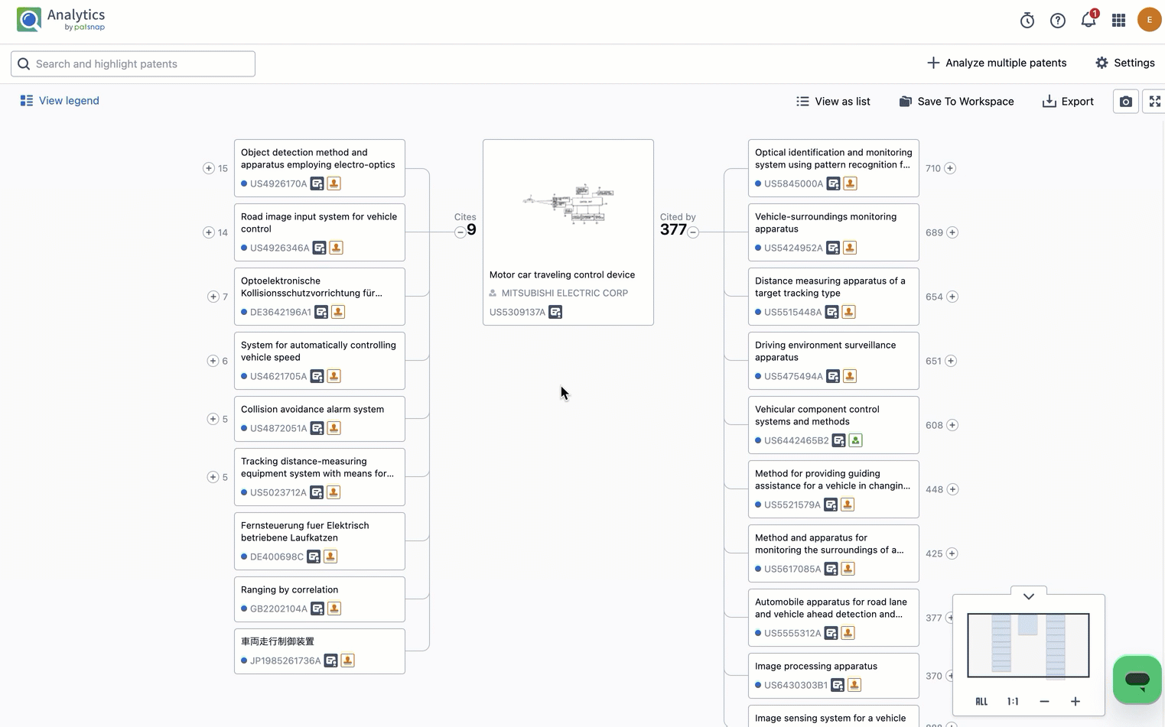Open the Settings menu
1165x727 pixels.
coord(1124,63)
